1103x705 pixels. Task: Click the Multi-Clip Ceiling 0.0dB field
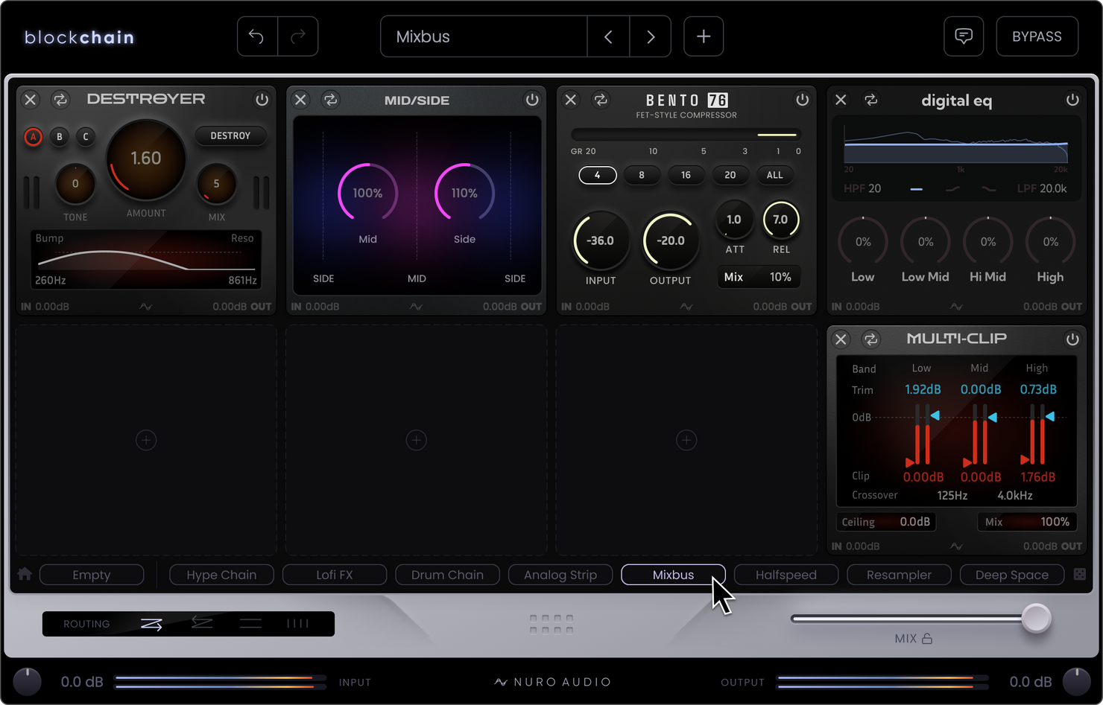point(886,522)
